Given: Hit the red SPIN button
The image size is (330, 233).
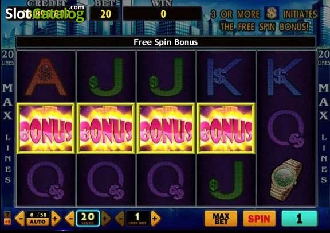Looking at the screenshot, I should pos(259,219).
